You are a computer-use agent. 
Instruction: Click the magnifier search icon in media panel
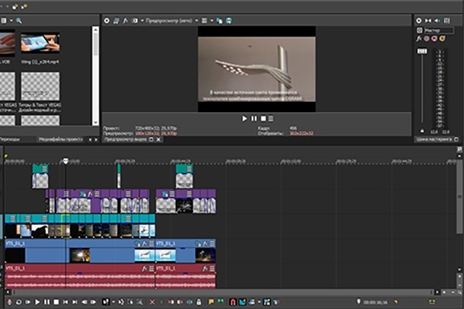coord(19,20)
